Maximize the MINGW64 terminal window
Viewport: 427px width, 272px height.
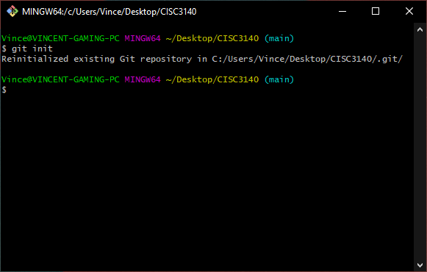click(x=376, y=11)
